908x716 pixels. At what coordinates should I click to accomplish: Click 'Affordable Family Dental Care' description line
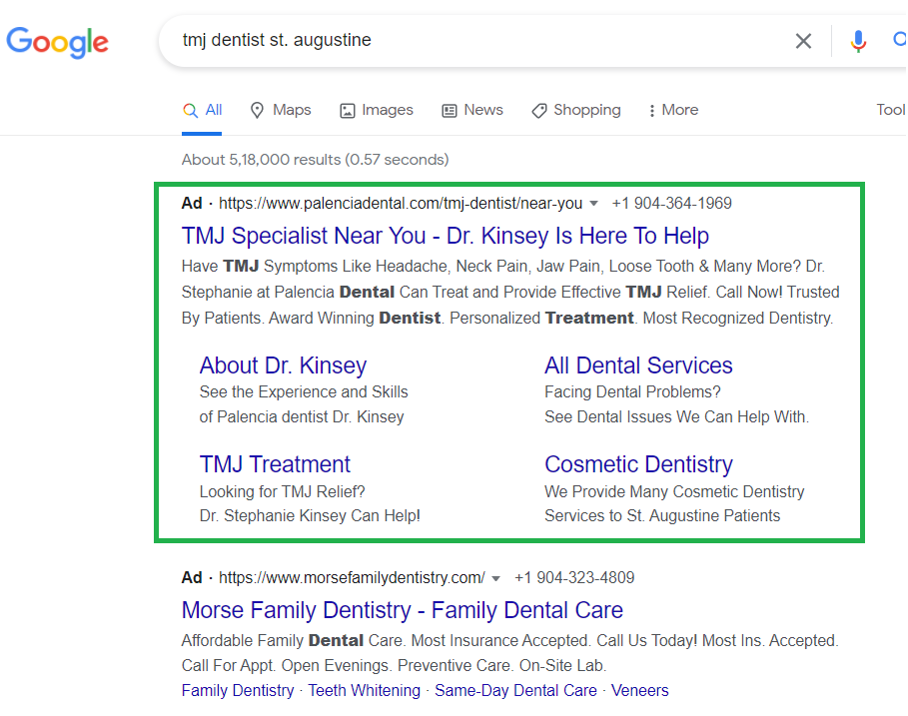pos(509,641)
